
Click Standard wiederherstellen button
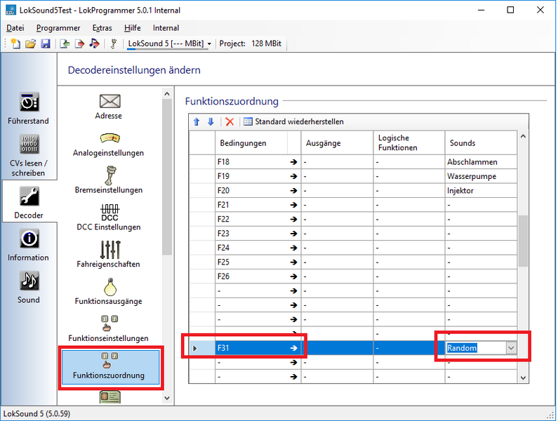294,121
